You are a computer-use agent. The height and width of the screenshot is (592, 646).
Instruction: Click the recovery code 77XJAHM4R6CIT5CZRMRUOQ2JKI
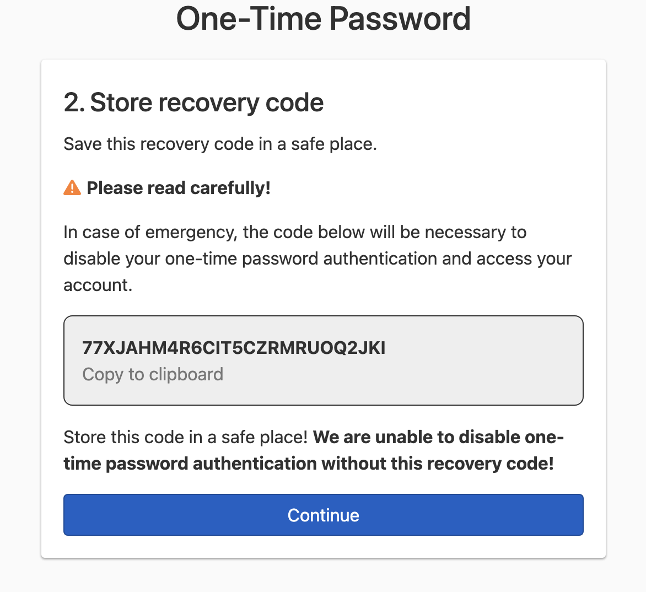(x=234, y=348)
